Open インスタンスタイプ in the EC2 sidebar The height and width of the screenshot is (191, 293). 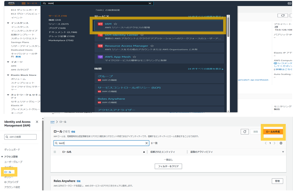24,31
